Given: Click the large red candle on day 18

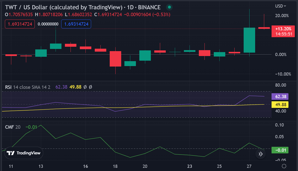Looking at the screenshot, I should click(115, 59).
